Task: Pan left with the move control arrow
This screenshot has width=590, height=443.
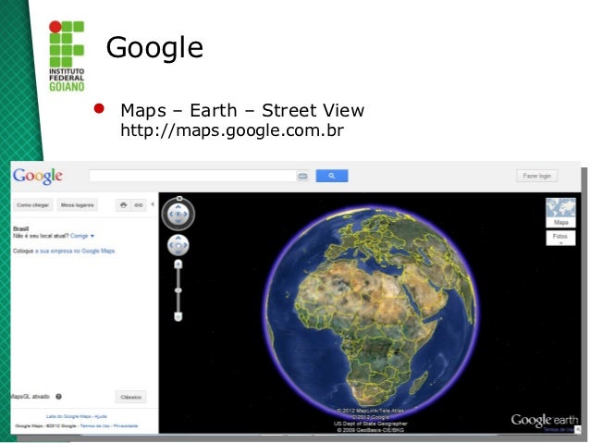Action: [x=171, y=245]
